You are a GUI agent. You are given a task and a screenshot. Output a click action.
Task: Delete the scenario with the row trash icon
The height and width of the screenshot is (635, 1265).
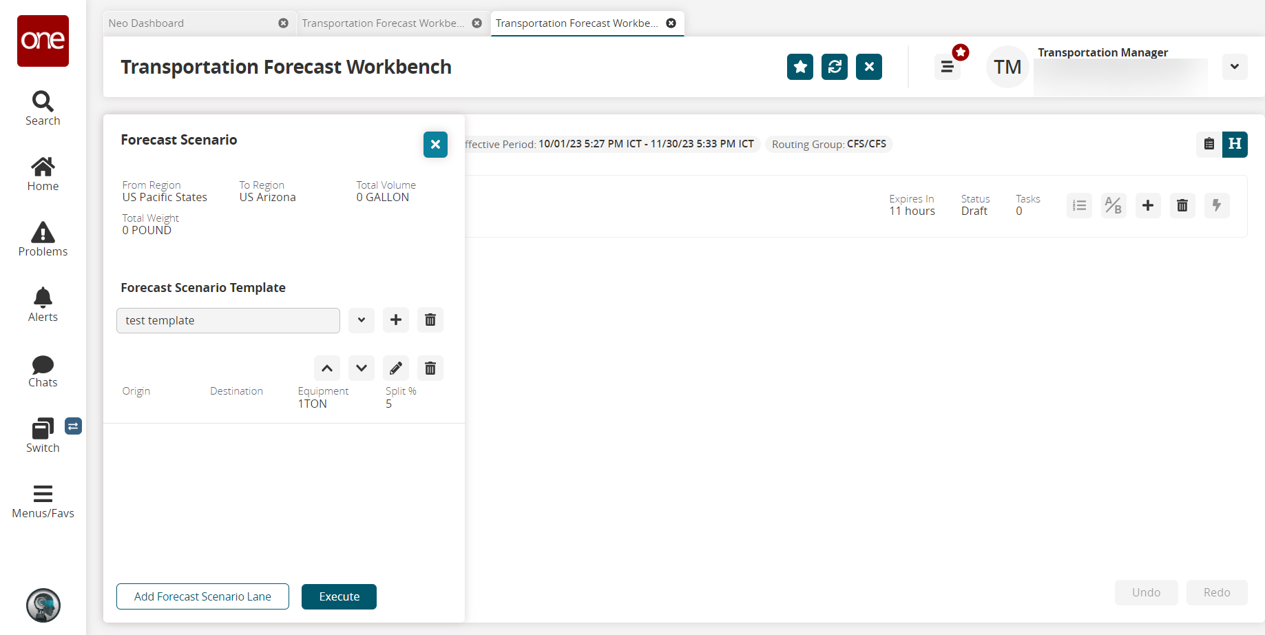pos(1182,205)
